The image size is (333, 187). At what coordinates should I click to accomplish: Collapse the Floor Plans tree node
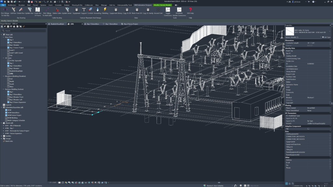point(3,37)
